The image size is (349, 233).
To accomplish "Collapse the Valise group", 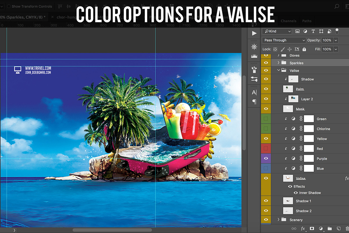I will [x=278, y=70].
